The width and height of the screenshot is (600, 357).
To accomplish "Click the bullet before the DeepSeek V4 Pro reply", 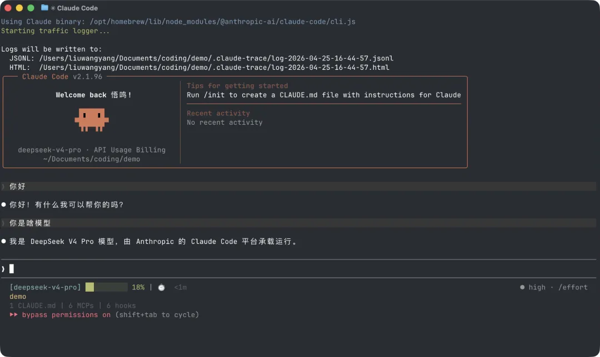I will click(3, 241).
